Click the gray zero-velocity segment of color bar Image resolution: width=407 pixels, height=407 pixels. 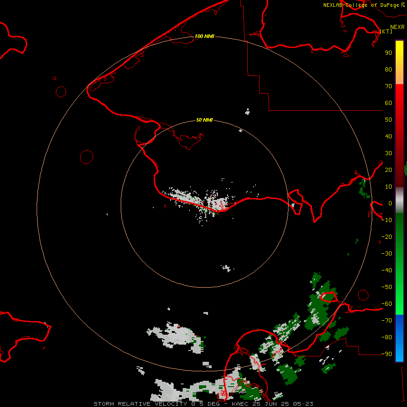click(399, 200)
